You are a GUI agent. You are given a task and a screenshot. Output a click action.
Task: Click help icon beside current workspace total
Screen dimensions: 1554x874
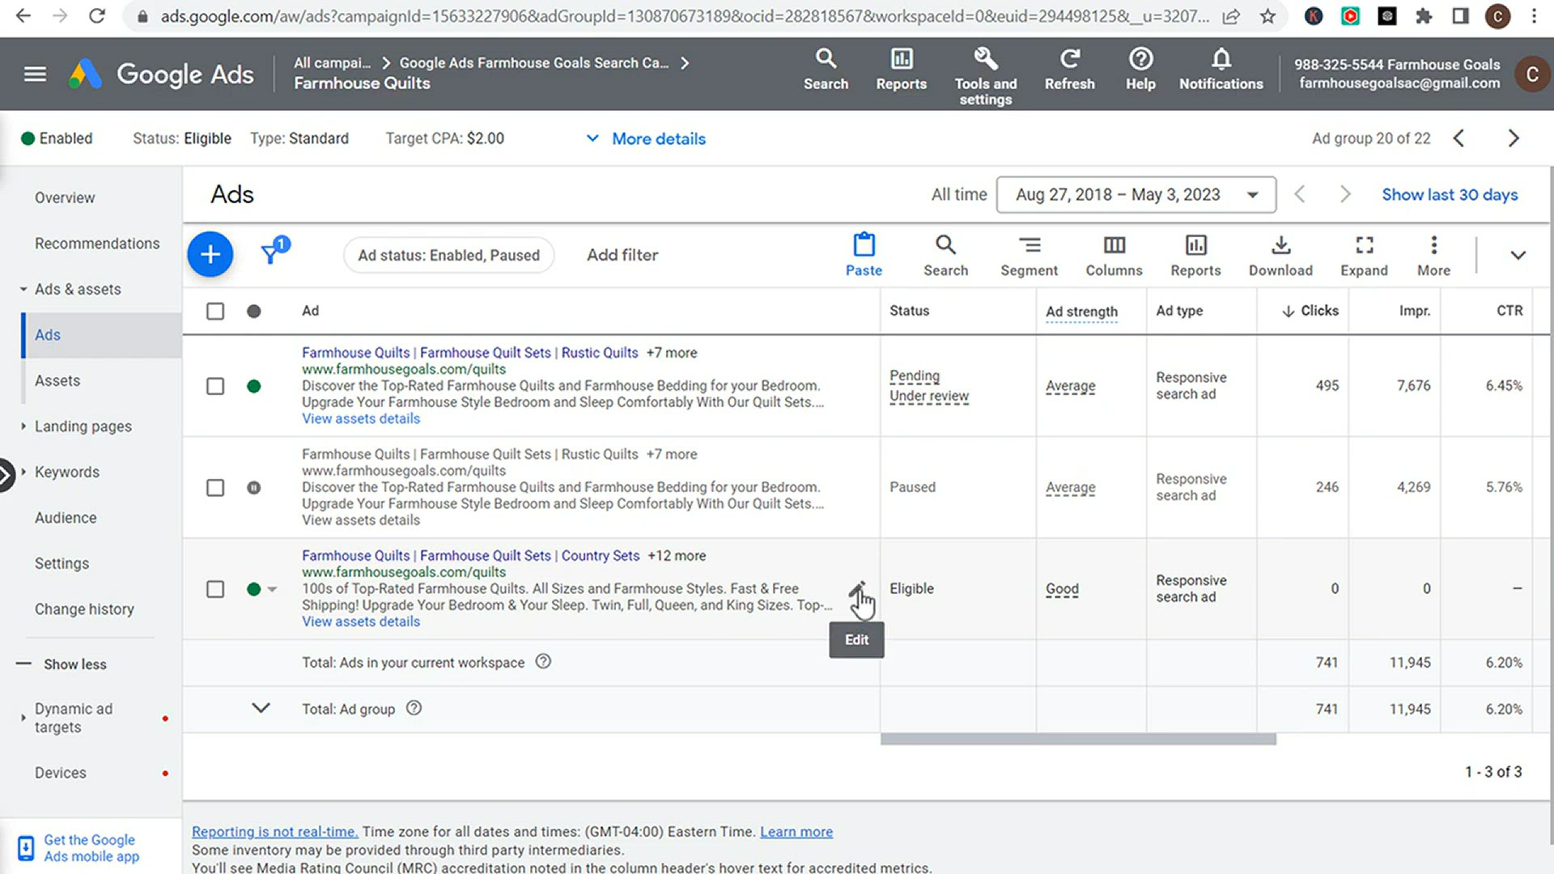(x=543, y=661)
